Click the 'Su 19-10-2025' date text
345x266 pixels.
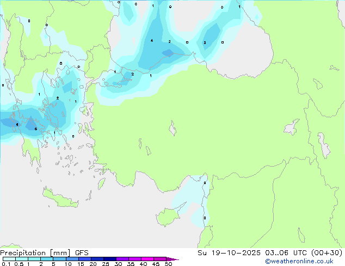pos(229,253)
